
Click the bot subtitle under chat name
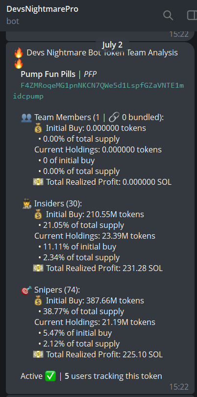tap(13, 21)
